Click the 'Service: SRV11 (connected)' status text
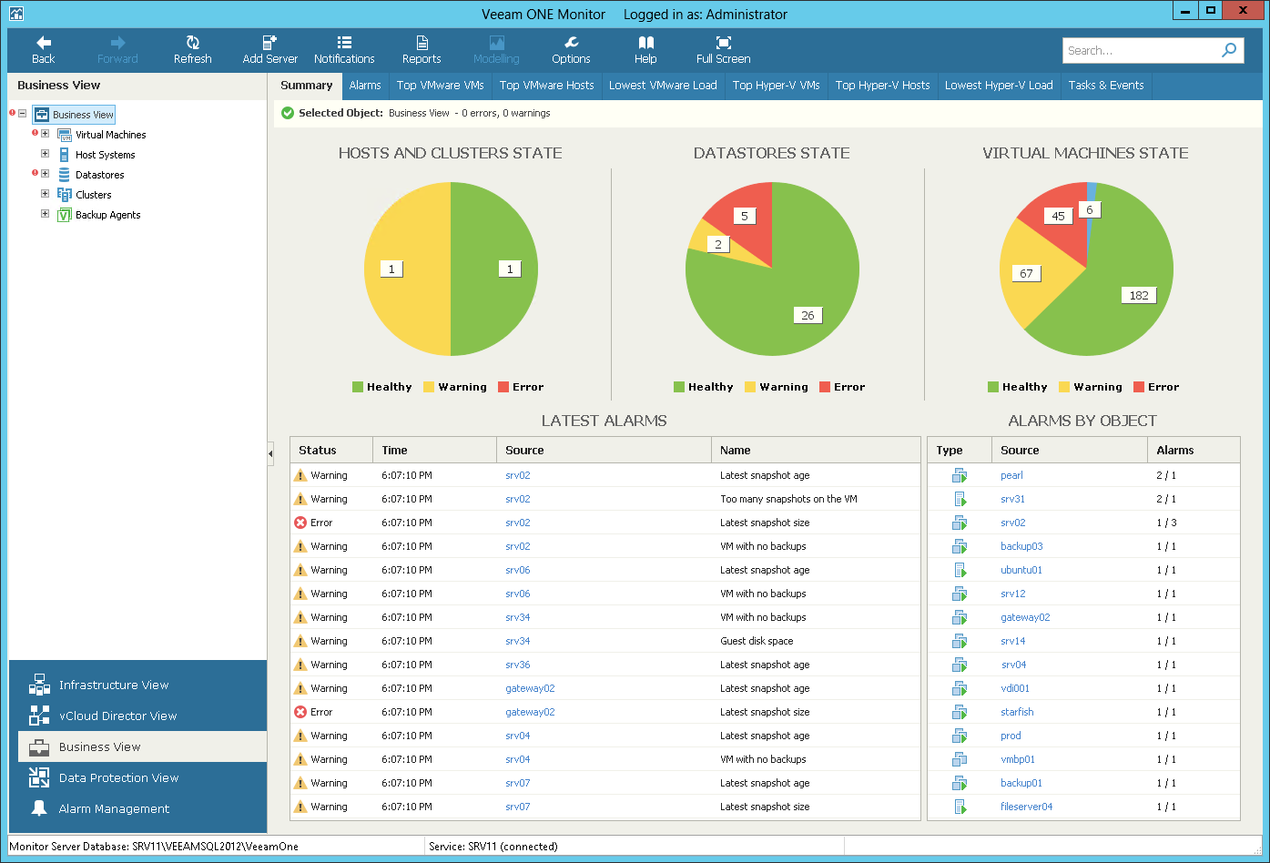 [x=493, y=846]
